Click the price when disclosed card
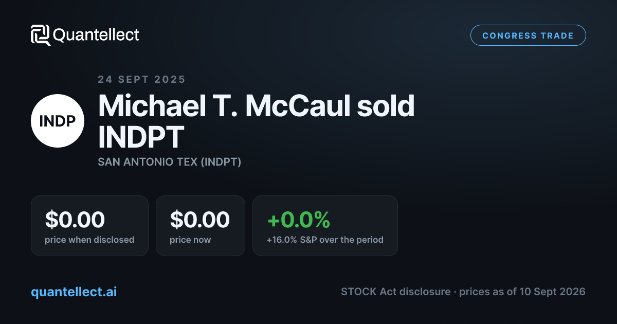Image resolution: width=617 pixels, height=324 pixels. pyautogui.click(x=89, y=226)
